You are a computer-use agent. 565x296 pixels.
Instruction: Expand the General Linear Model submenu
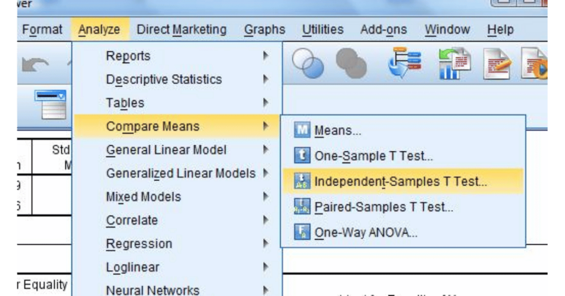(x=166, y=150)
